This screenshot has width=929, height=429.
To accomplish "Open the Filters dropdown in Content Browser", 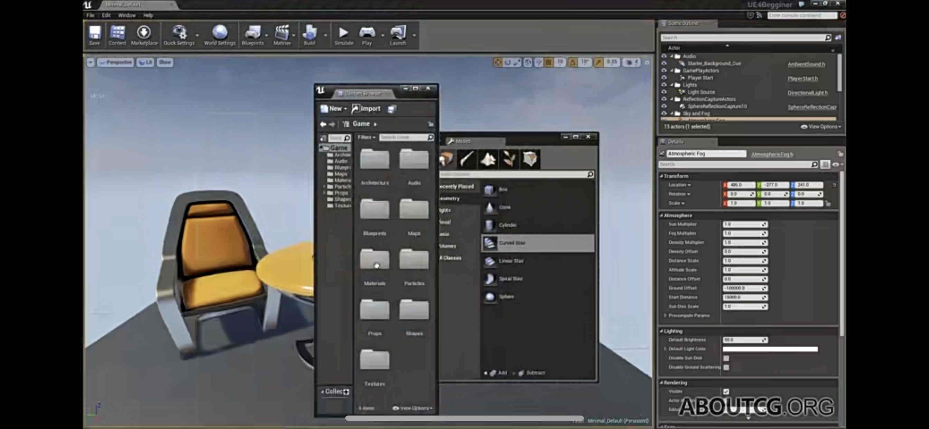I will tap(366, 137).
